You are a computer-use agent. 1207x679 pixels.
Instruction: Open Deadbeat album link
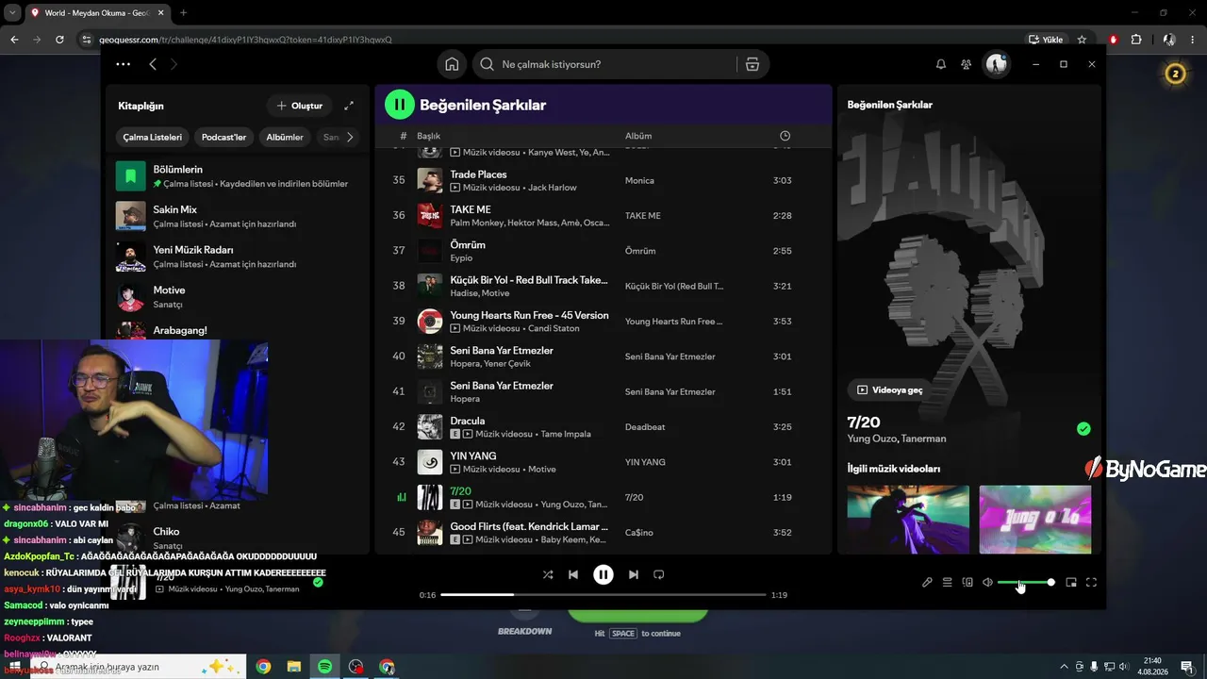click(x=645, y=427)
